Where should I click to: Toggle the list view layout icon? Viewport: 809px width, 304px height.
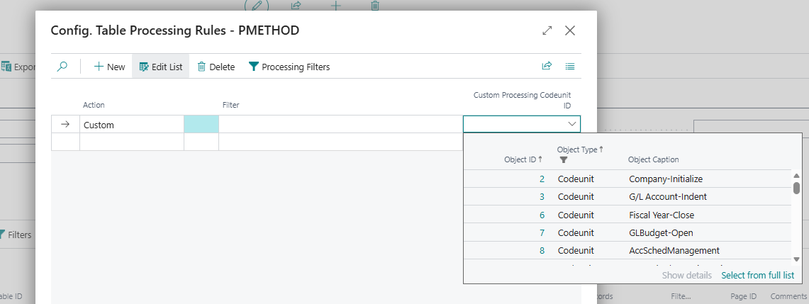point(570,66)
